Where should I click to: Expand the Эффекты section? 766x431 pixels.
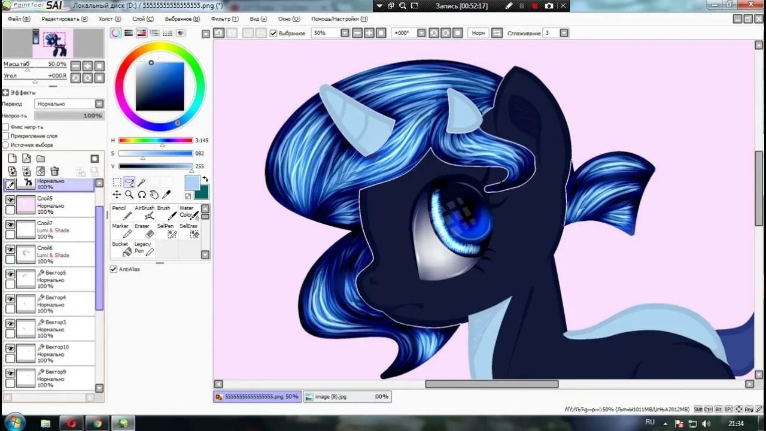tap(5, 92)
